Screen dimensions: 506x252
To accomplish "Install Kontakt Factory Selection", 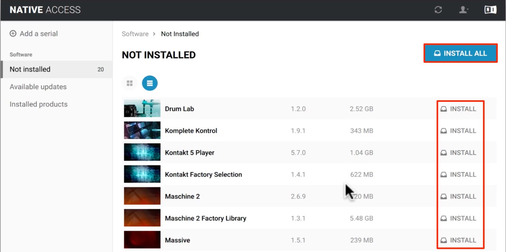I will [x=458, y=175].
